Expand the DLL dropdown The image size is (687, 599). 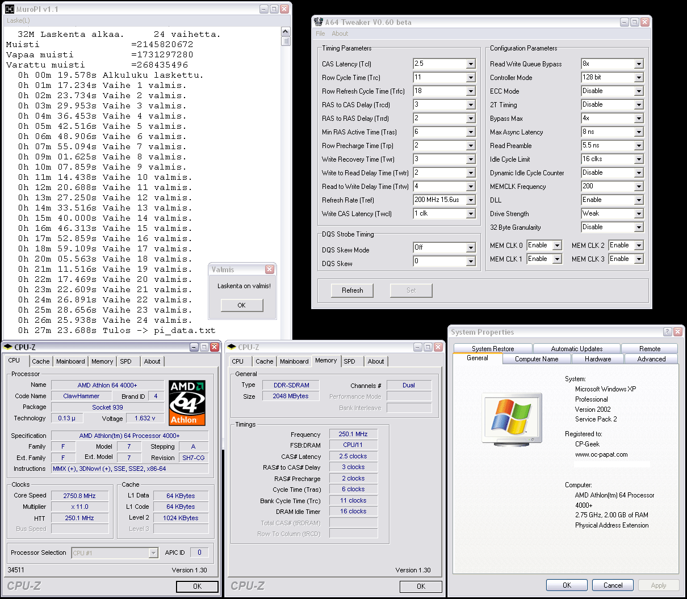point(639,200)
